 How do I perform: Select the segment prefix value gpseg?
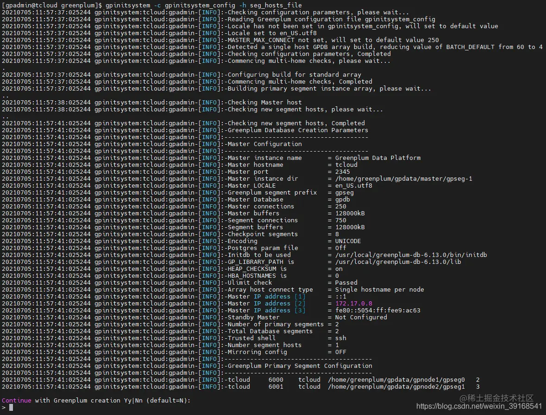pos(345,193)
